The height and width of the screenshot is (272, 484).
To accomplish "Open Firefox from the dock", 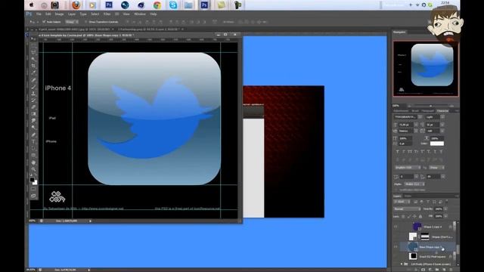I will click(x=76, y=5).
